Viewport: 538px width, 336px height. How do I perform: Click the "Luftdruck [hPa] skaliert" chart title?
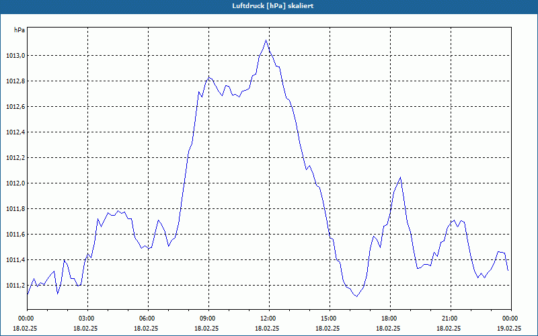click(273, 6)
